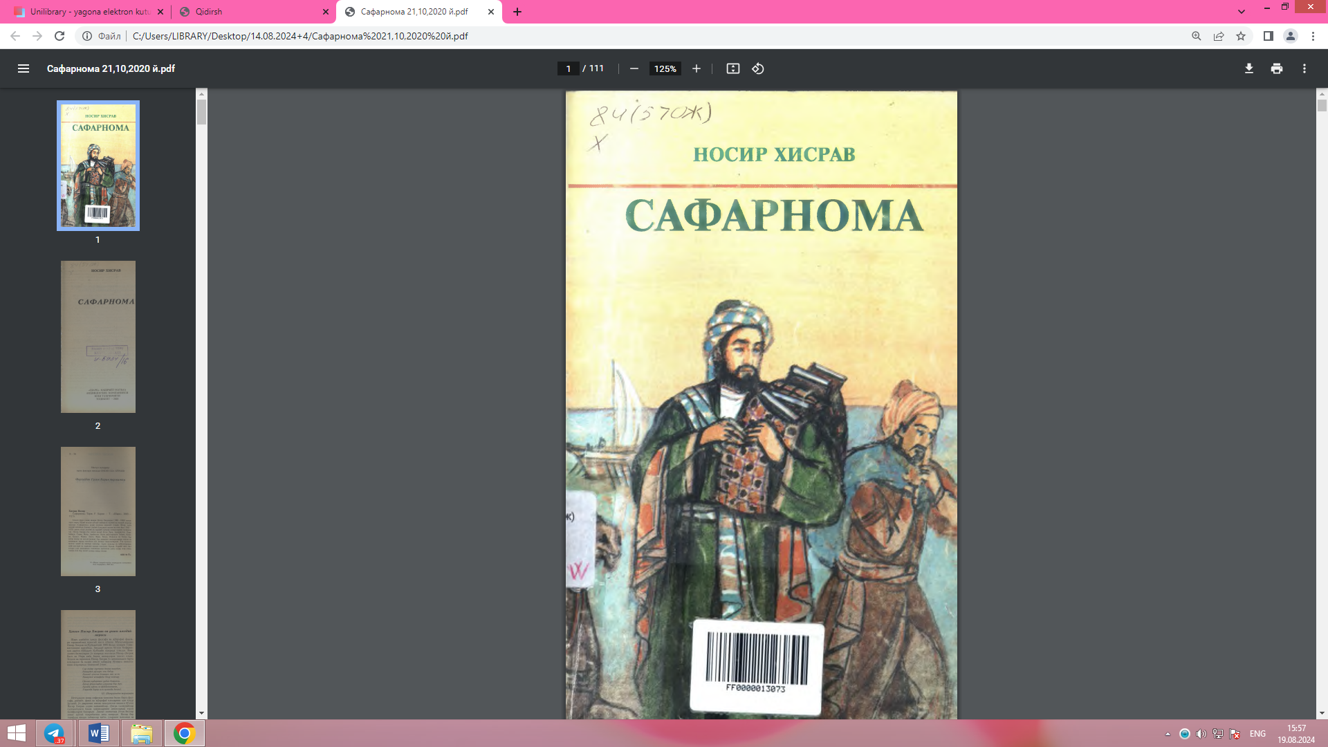Open Chrome three-dot menu

tap(1313, 36)
